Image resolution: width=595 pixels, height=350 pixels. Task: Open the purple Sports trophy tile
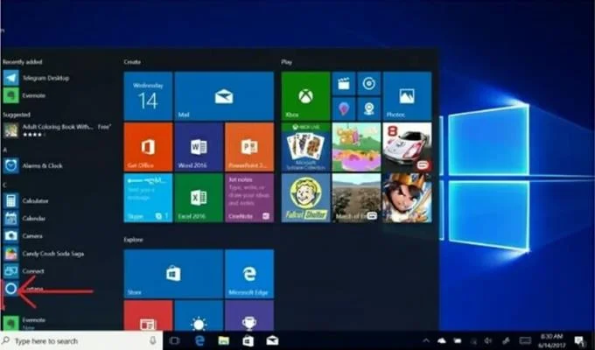click(x=249, y=315)
